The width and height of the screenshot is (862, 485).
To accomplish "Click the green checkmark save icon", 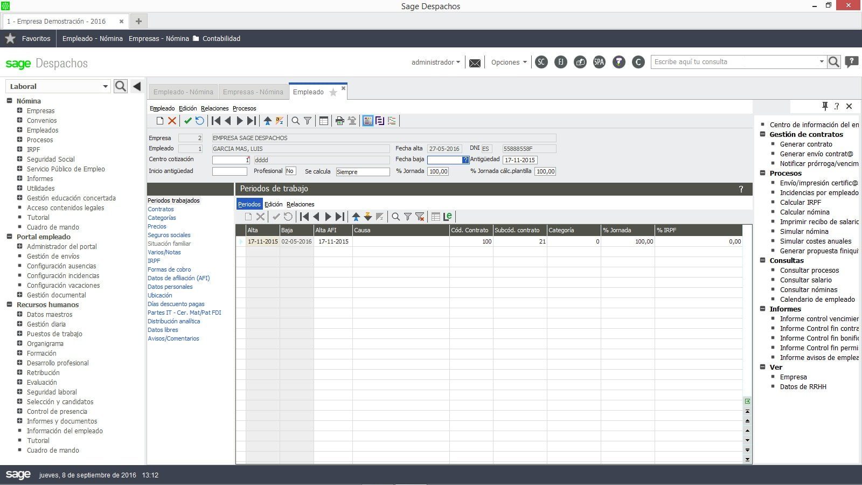I will pyautogui.click(x=188, y=121).
